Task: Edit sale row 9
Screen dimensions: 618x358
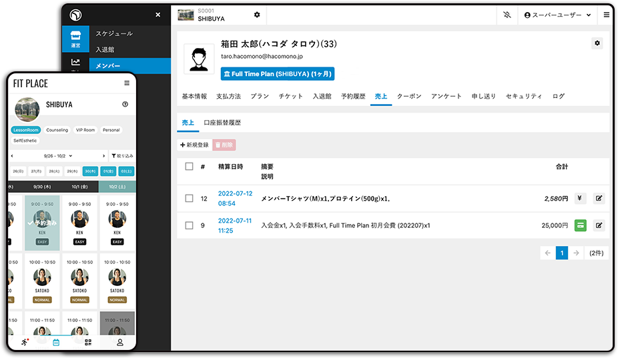Action: click(x=599, y=225)
